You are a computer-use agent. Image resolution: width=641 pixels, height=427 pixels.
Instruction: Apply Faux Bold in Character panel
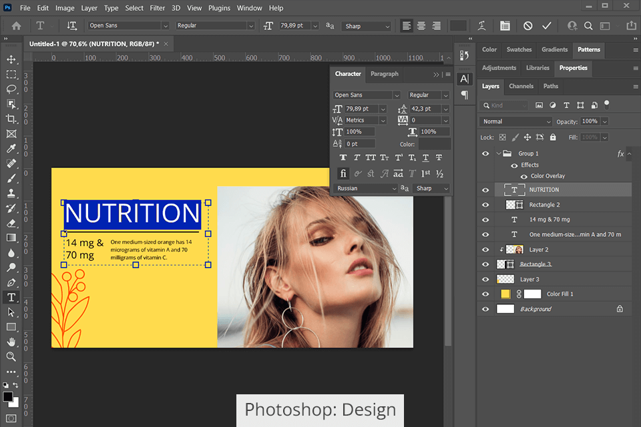343,157
